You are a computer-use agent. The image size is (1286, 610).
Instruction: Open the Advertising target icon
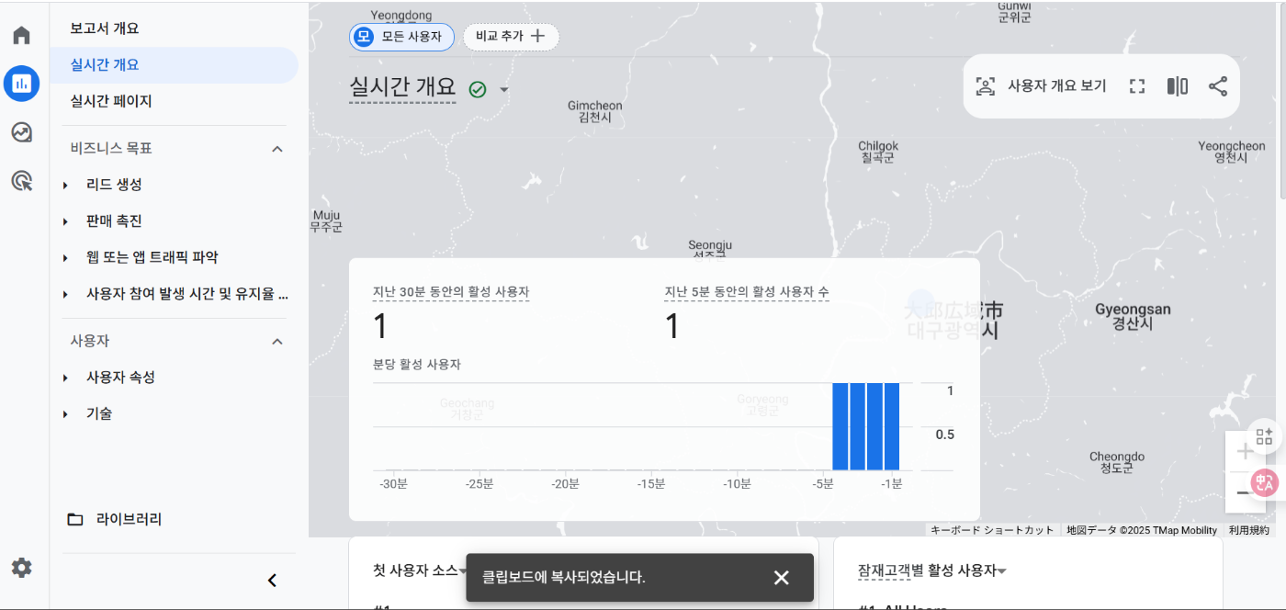pyautogui.click(x=21, y=180)
